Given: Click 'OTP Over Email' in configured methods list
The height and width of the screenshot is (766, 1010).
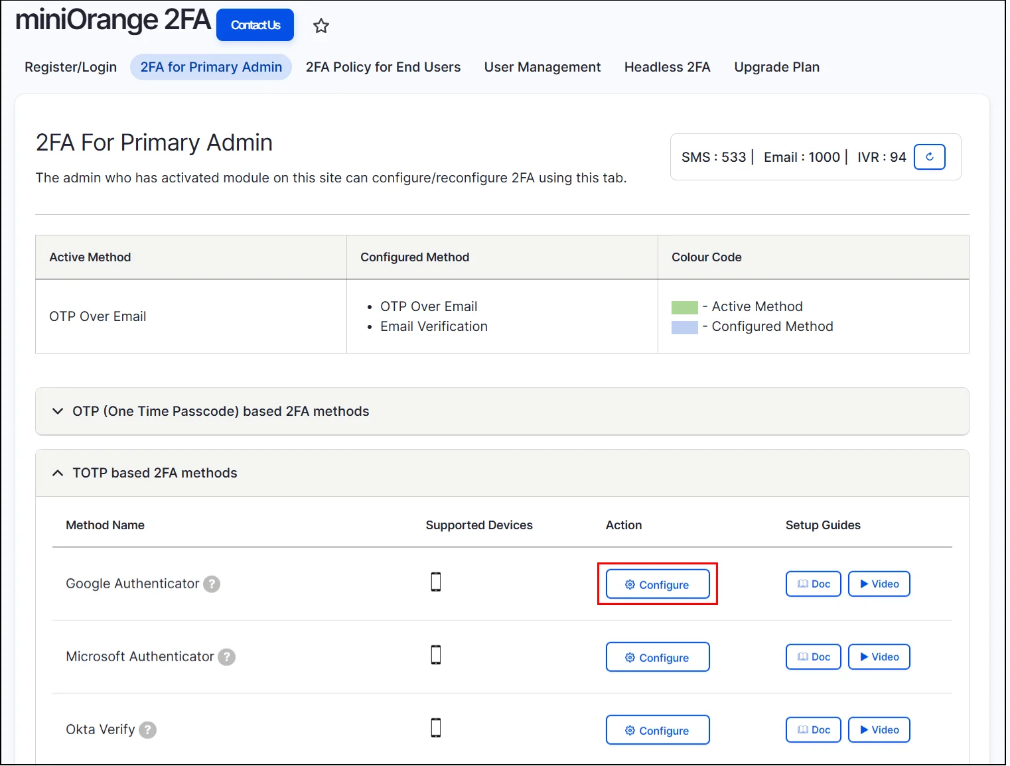Looking at the screenshot, I should (429, 307).
